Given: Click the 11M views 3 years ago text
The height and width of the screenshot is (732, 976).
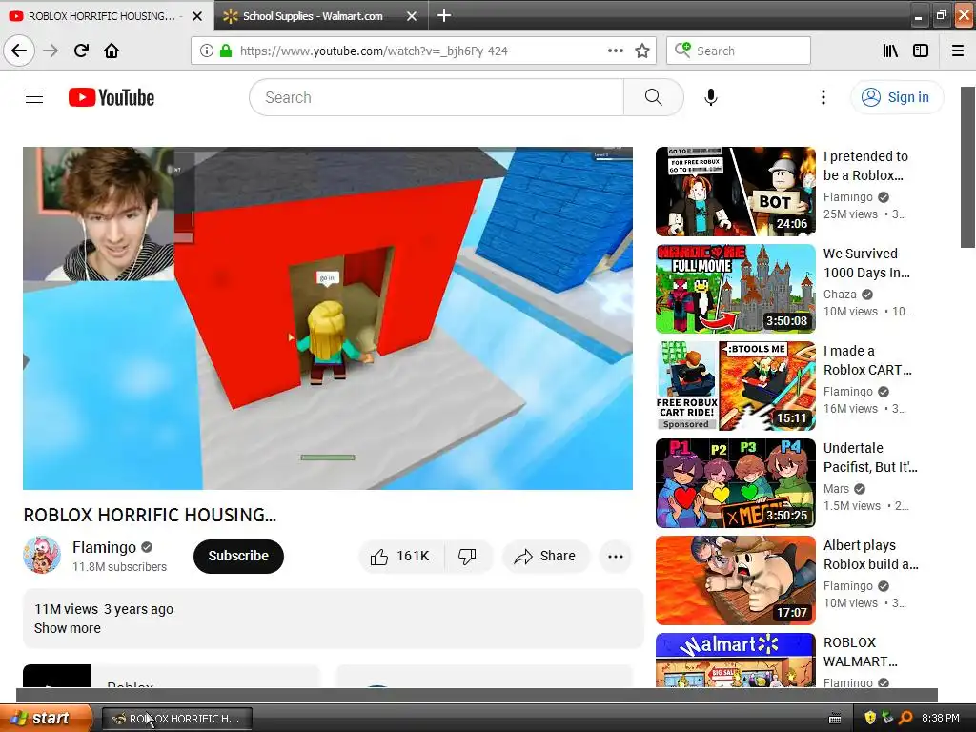Looking at the screenshot, I should [103, 609].
